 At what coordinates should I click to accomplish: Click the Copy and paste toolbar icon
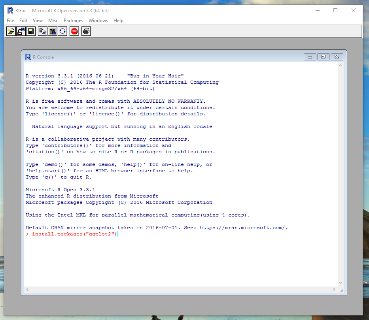tap(62, 31)
